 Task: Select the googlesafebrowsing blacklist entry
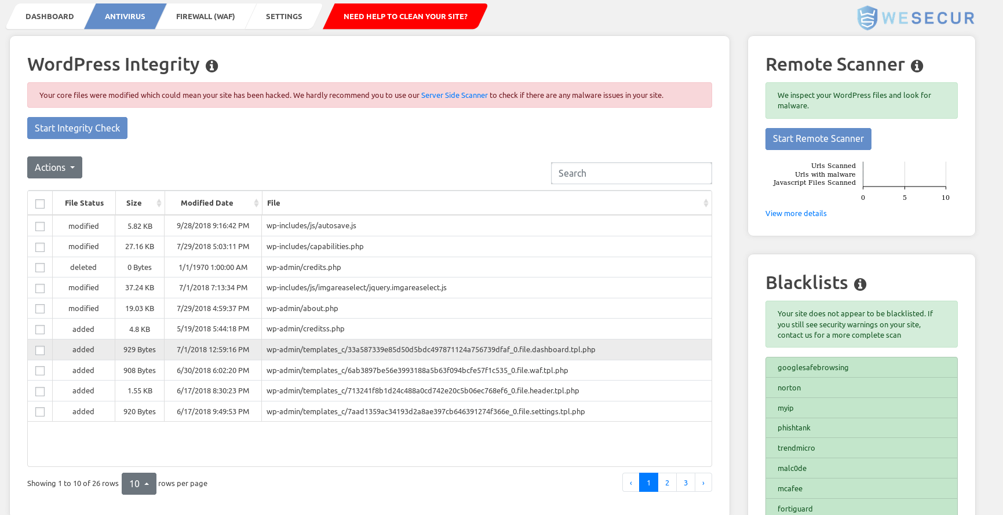tap(861, 368)
